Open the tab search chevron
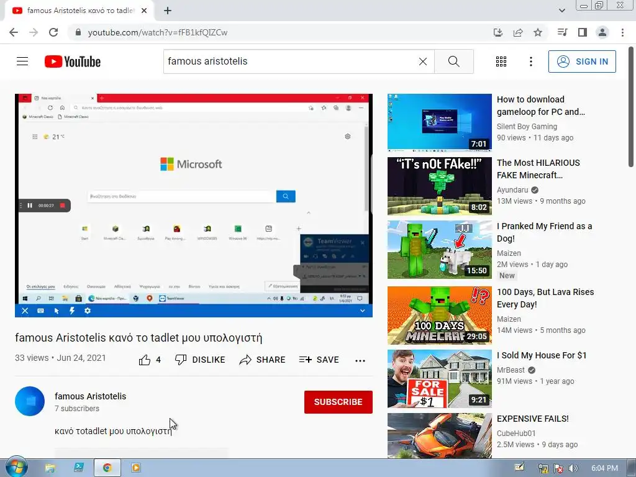Image resolution: width=636 pixels, height=477 pixels. click(x=561, y=11)
